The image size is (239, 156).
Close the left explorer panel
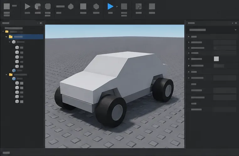tap(41, 23)
